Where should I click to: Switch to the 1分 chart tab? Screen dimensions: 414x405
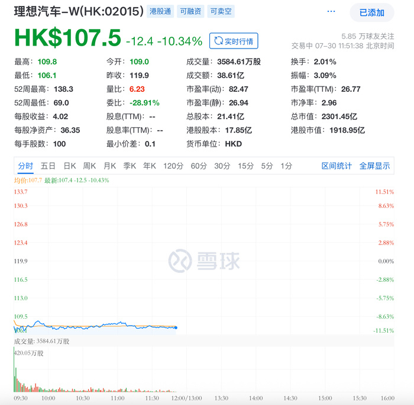(286, 166)
